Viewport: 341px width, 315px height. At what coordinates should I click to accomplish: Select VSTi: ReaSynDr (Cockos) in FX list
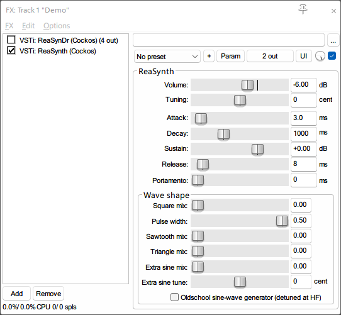(69, 40)
